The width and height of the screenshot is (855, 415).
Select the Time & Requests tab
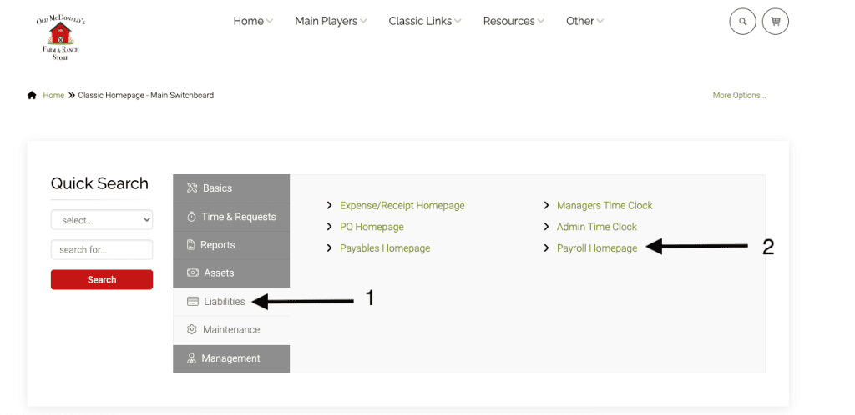[231, 217]
